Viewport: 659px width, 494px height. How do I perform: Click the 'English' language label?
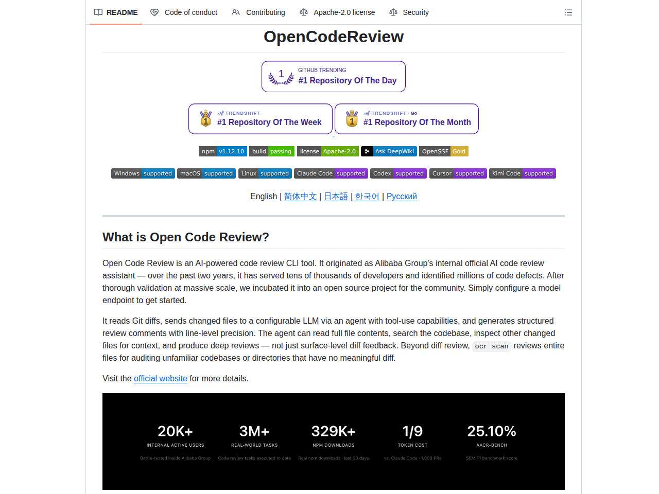pyautogui.click(x=264, y=196)
